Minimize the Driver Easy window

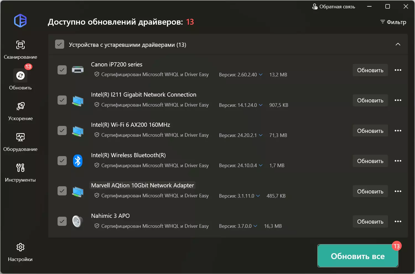pos(369,6)
